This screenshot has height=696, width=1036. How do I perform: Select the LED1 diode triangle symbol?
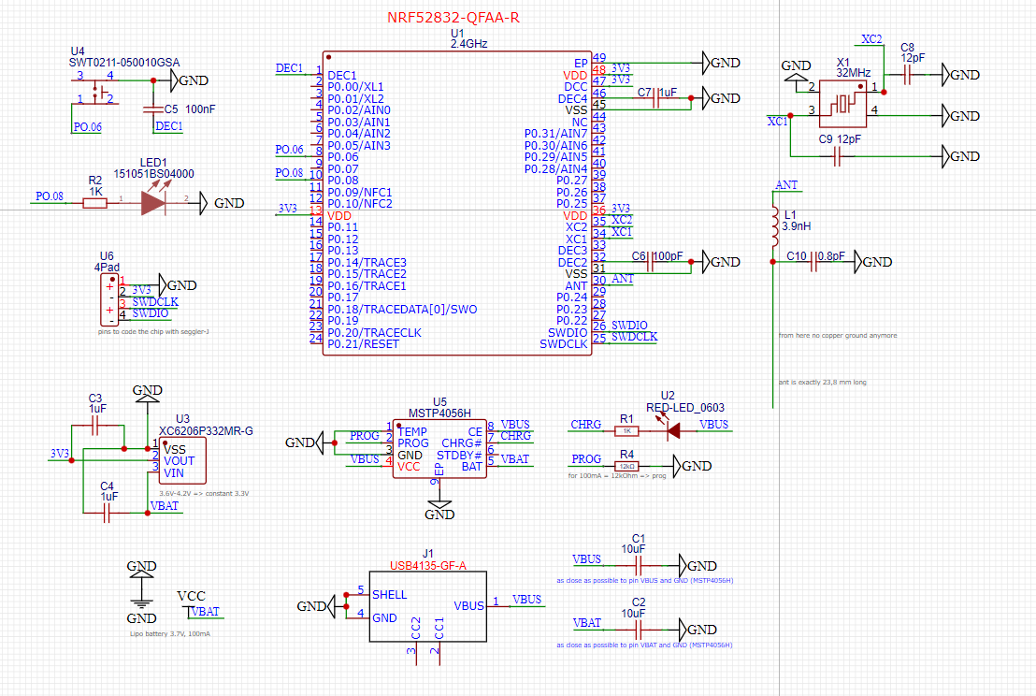coord(153,203)
